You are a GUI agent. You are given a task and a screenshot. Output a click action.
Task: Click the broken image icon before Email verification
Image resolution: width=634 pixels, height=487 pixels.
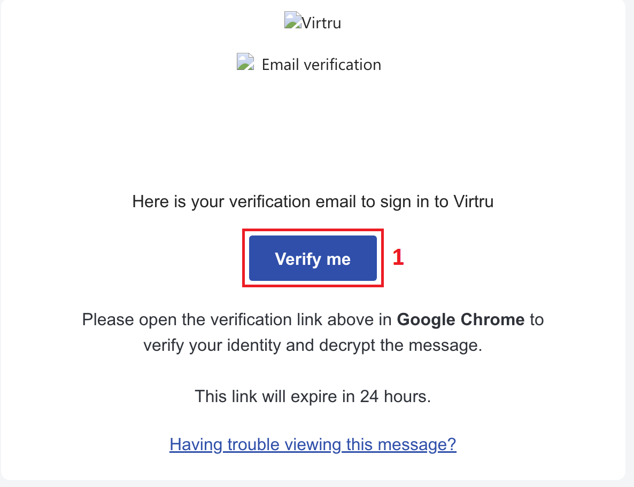[245, 62]
